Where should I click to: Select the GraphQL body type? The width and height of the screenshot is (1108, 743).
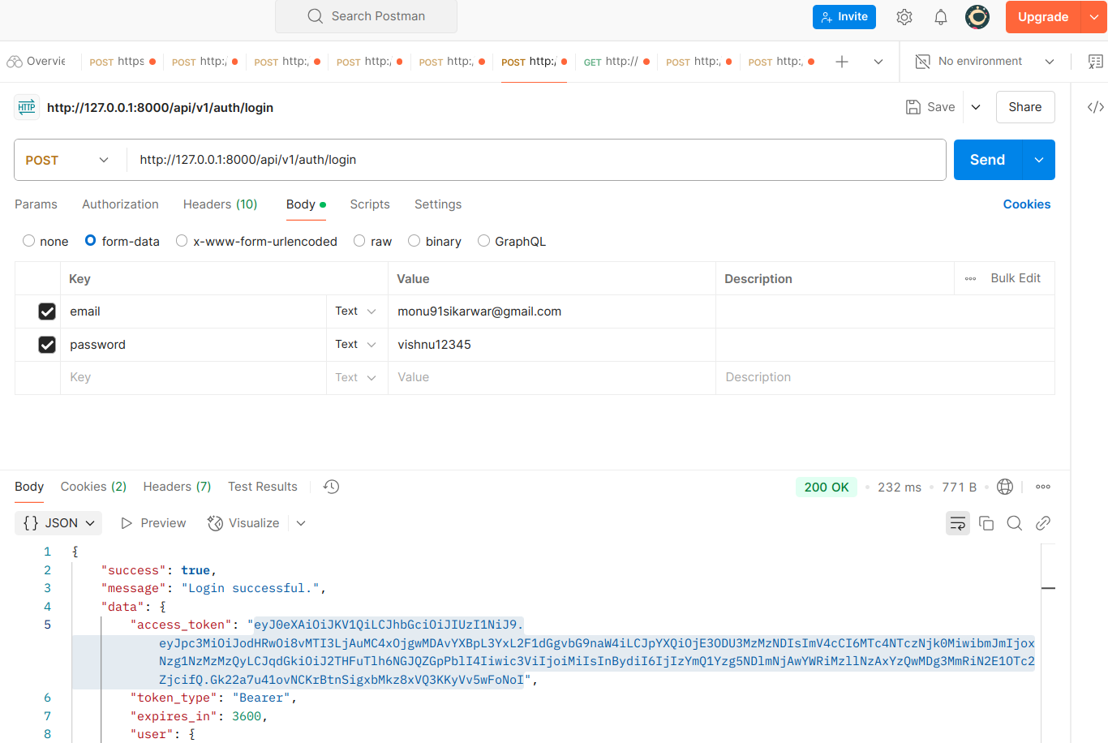[x=484, y=241]
